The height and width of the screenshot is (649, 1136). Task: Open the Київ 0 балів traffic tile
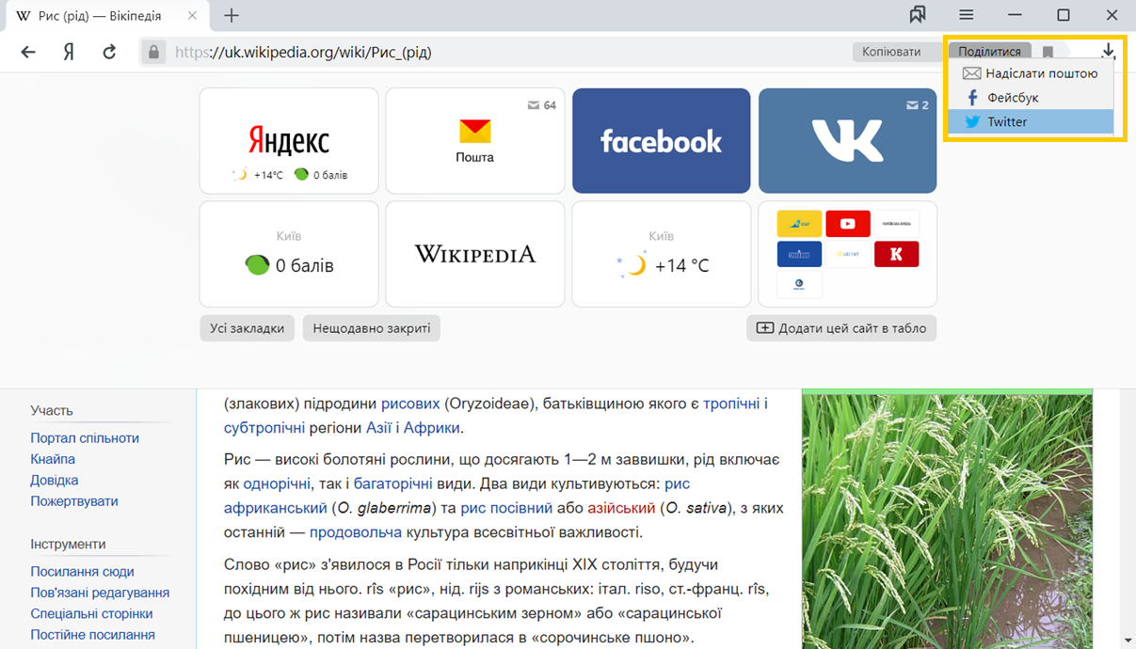(289, 254)
